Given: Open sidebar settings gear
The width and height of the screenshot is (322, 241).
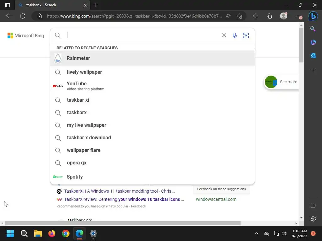Looking at the screenshot, I should 313,219.
